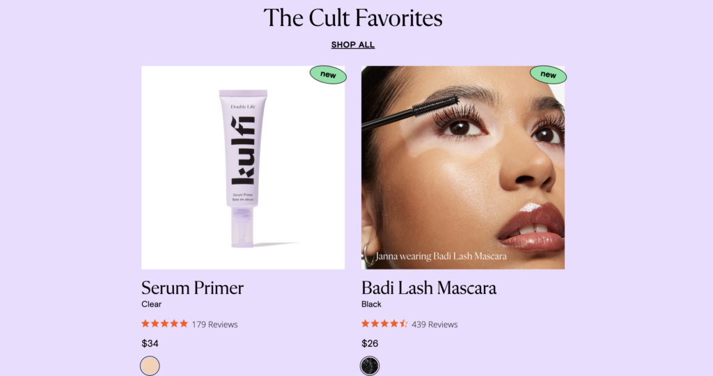The image size is (713, 376).
Task: Open the Badi Lash Mascara product title
Action: pyautogui.click(x=429, y=288)
